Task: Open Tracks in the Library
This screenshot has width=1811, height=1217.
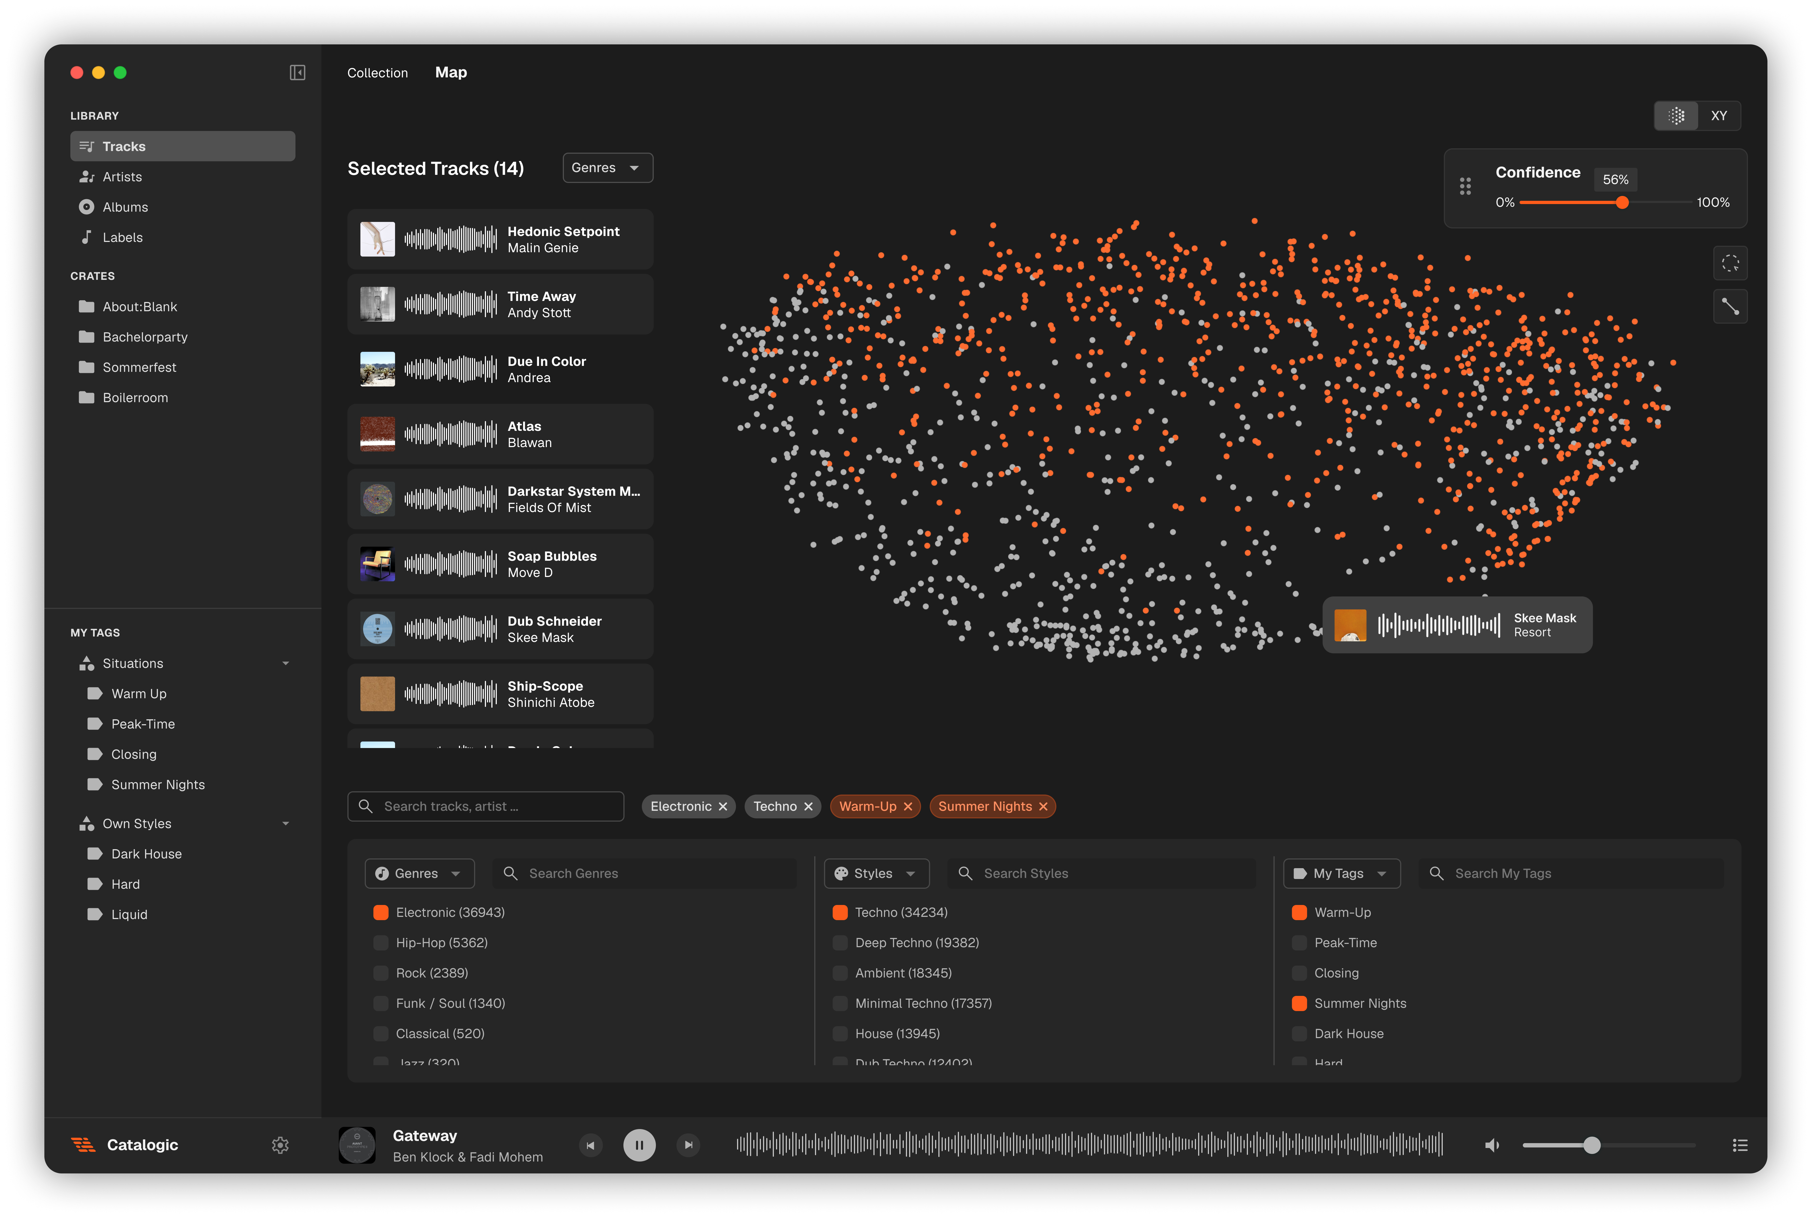Action: coord(182,146)
